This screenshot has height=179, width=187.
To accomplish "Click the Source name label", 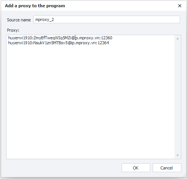I will coord(19,20).
